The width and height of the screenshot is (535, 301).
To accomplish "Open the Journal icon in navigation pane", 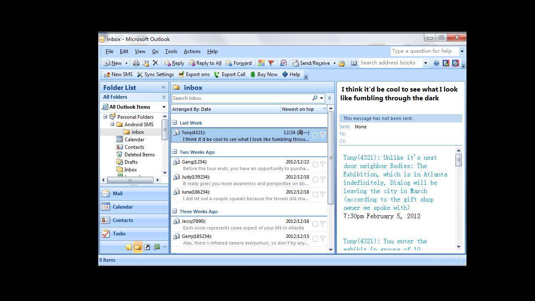I will point(157,247).
